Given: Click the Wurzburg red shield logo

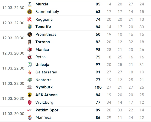Looking at the screenshot, I should pos(30,102).
